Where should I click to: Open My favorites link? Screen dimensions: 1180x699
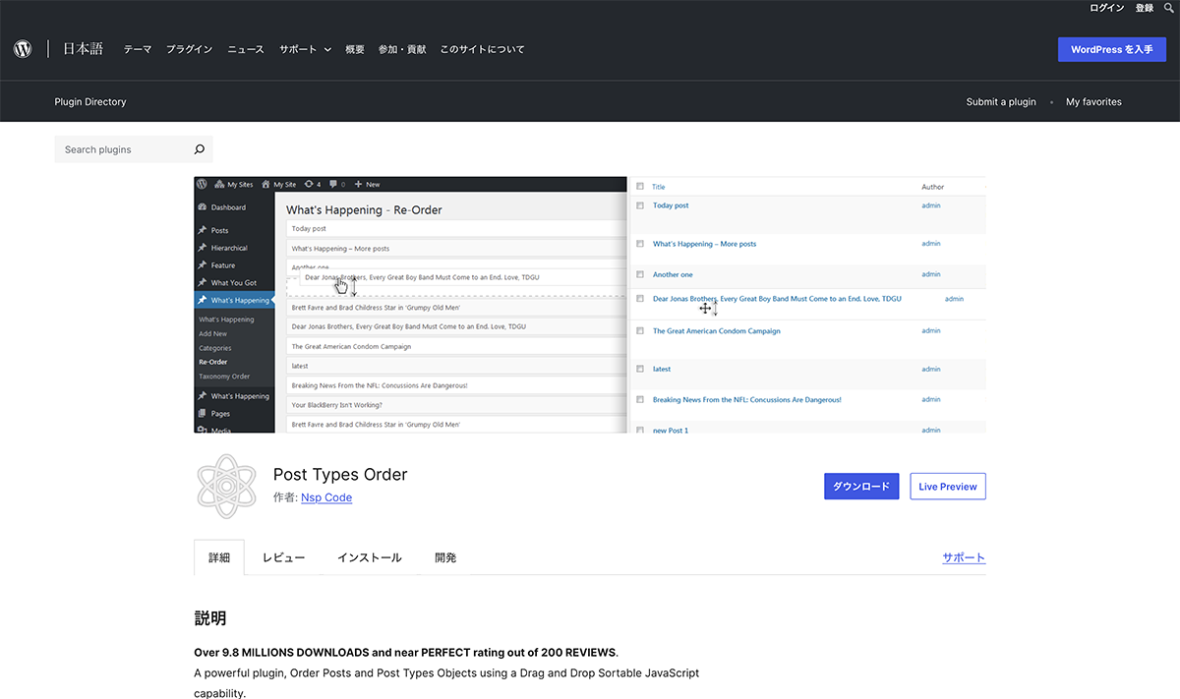tap(1092, 102)
